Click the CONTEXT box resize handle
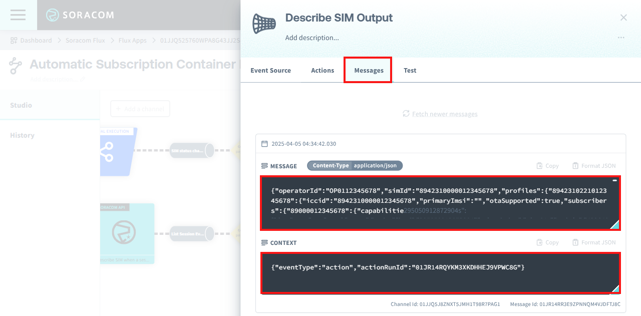 click(615, 288)
